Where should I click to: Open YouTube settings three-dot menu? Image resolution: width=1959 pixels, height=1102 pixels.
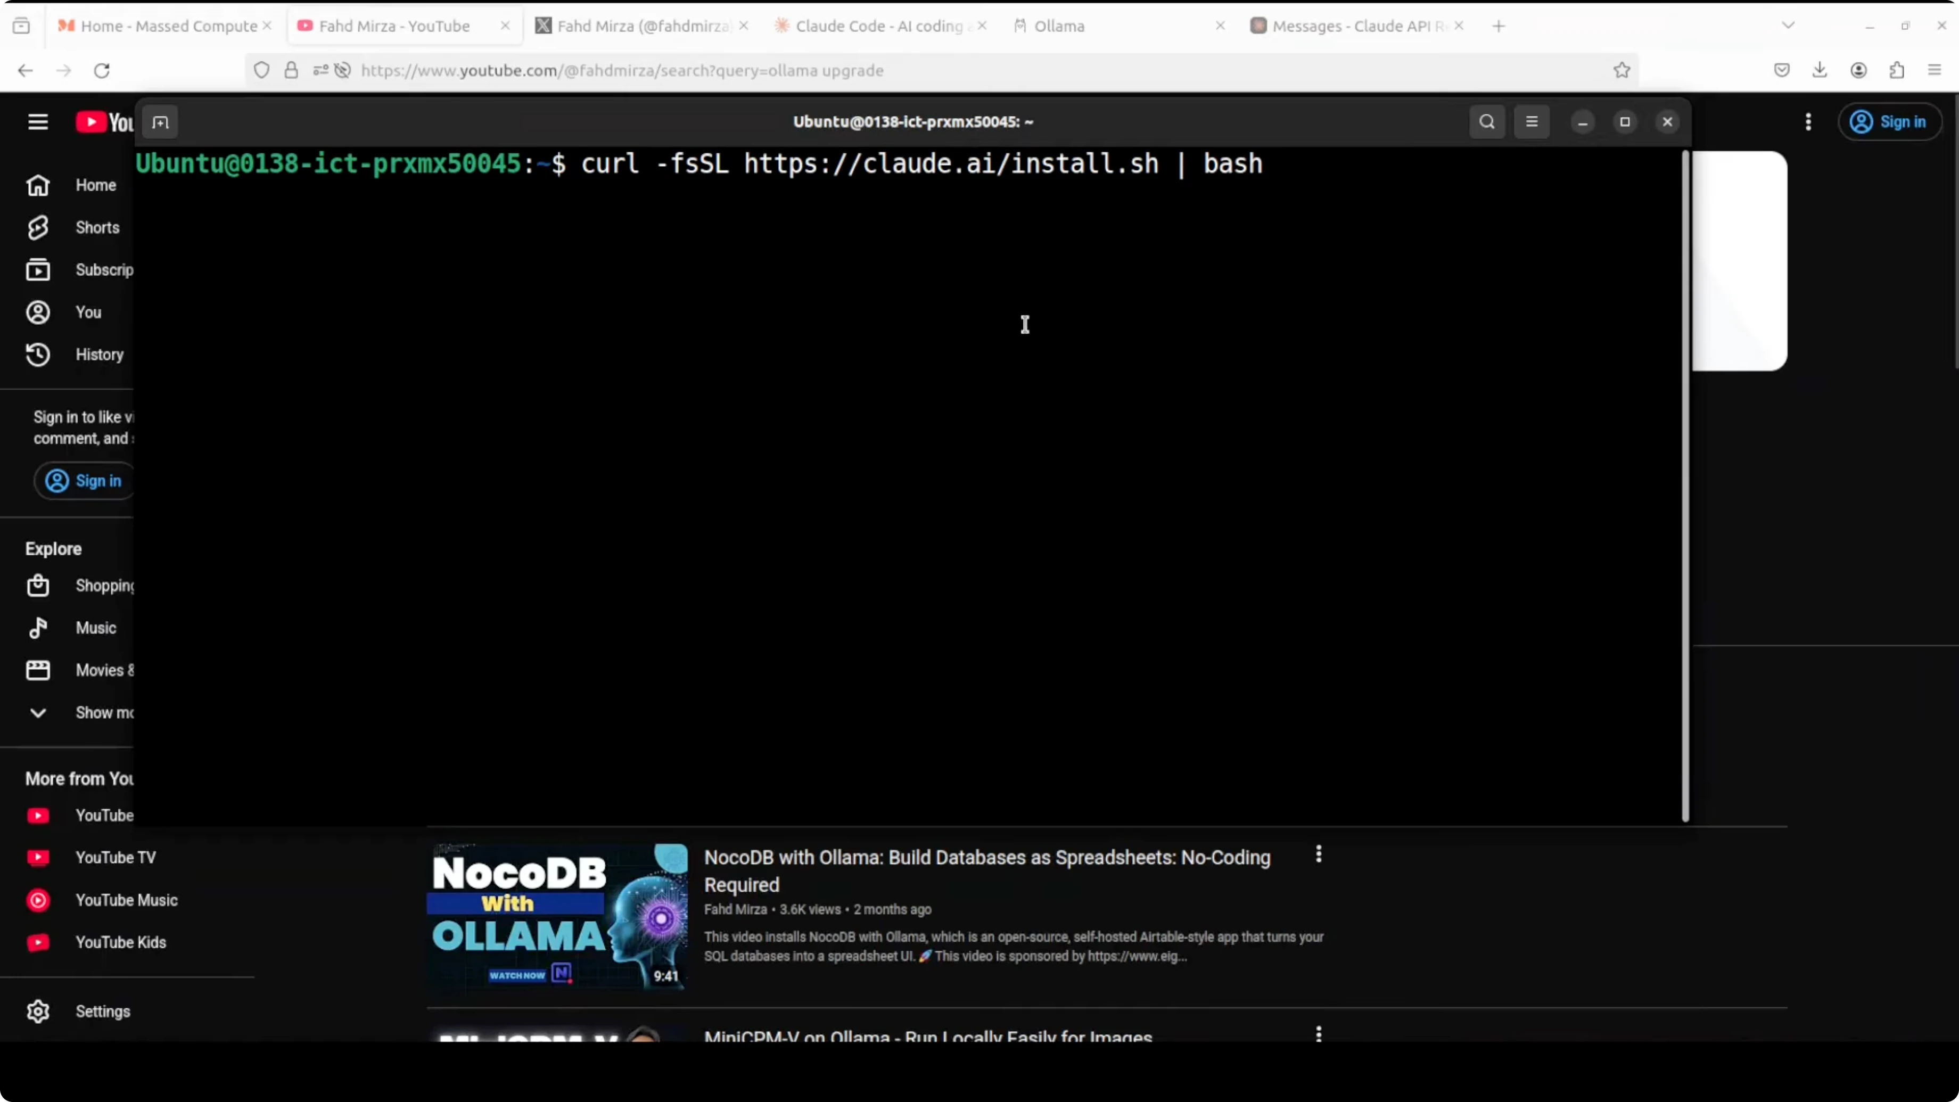point(1808,122)
